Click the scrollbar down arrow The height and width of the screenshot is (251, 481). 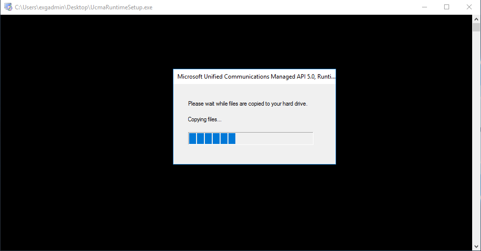pyautogui.click(x=476, y=247)
